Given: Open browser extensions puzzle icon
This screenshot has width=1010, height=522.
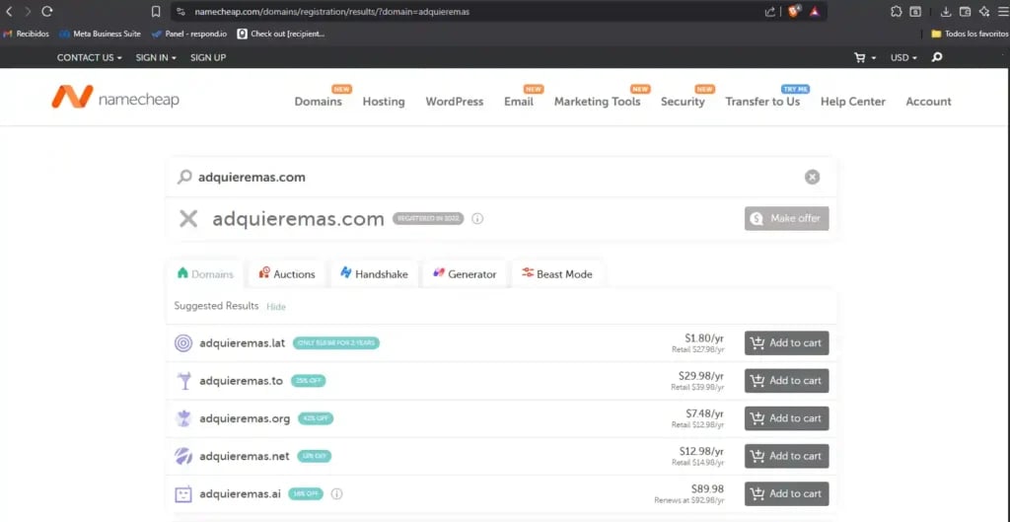Looking at the screenshot, I should click(x=896, y=12).
